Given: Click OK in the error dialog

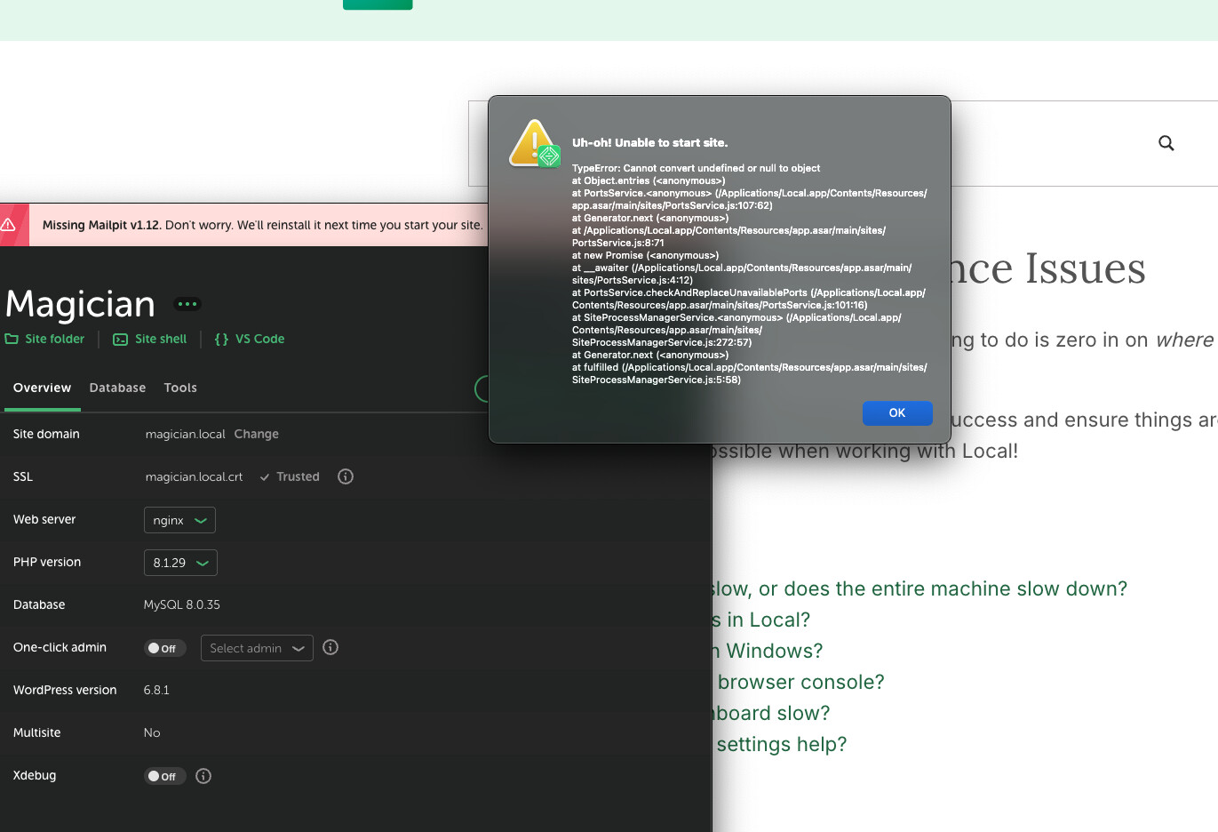Looking at the screenshot, I should [x=897, y=413].
